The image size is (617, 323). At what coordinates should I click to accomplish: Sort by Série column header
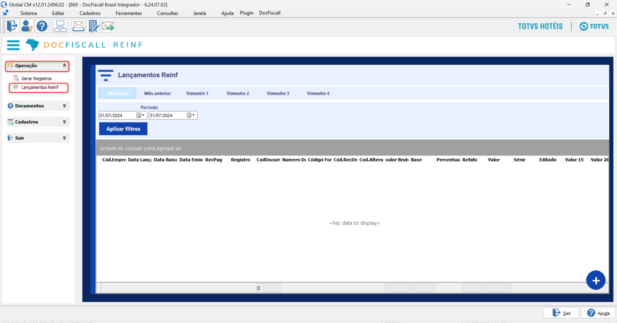click(x=525, y=160)
